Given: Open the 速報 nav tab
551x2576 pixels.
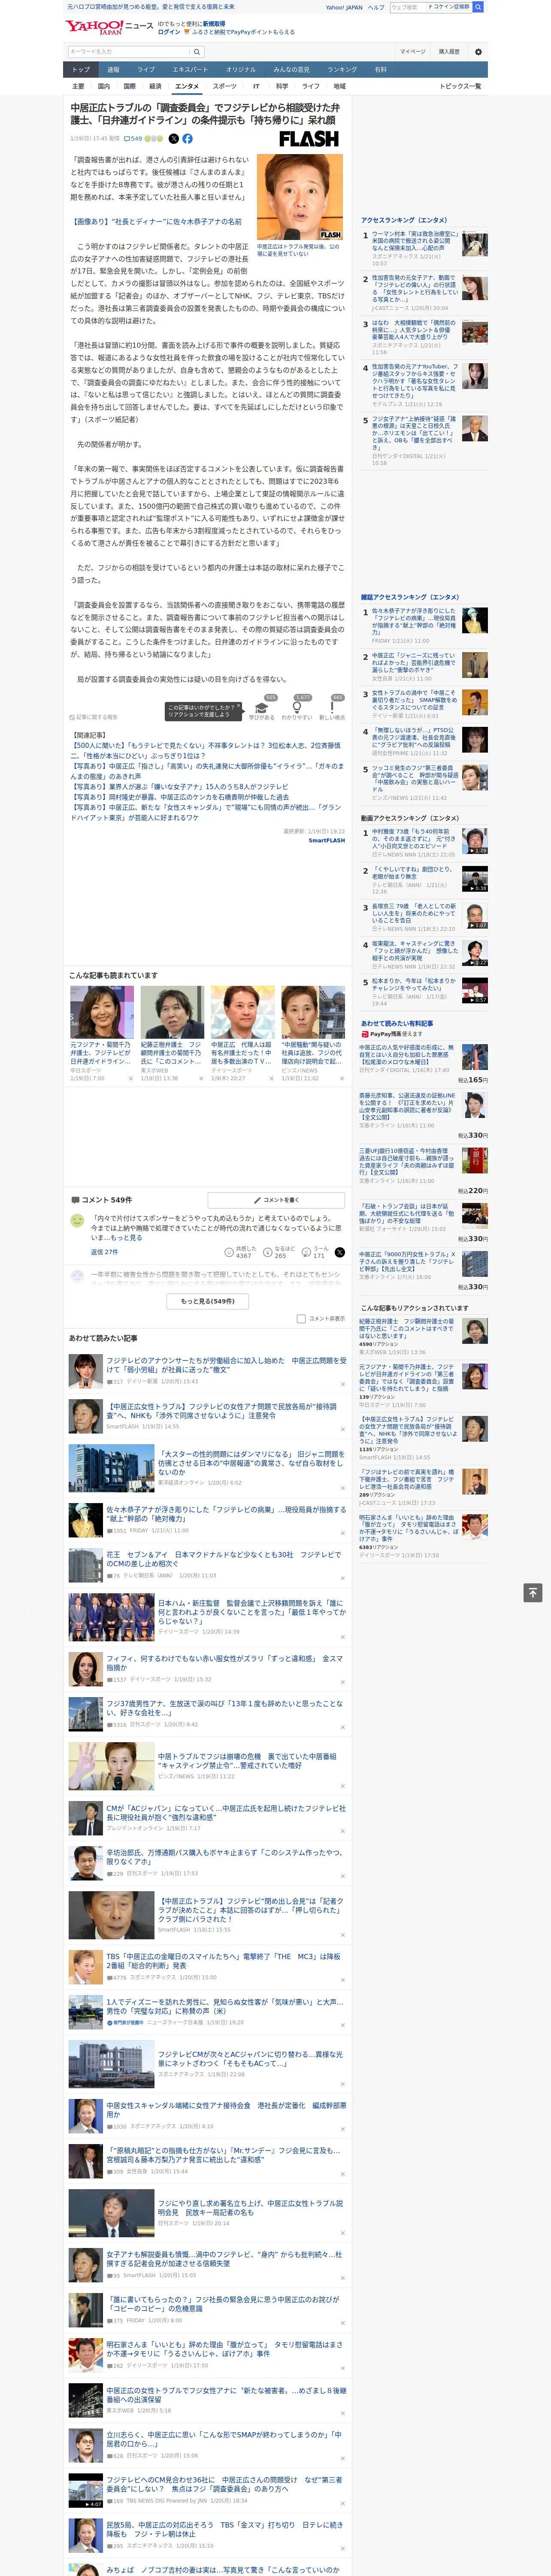Looking at the screenshot, I should (113, 70).
